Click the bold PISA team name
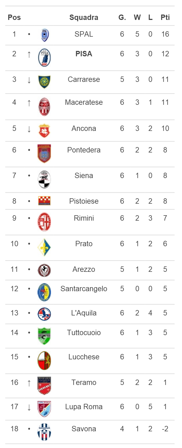Image resolution: width=182 pixels, height=448 pixels. coord(84,54)
